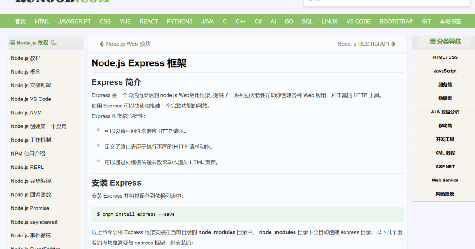Click the list icon beside Node.js 教程 header
The width and height of the screenshot is (475, 249).
13,43
